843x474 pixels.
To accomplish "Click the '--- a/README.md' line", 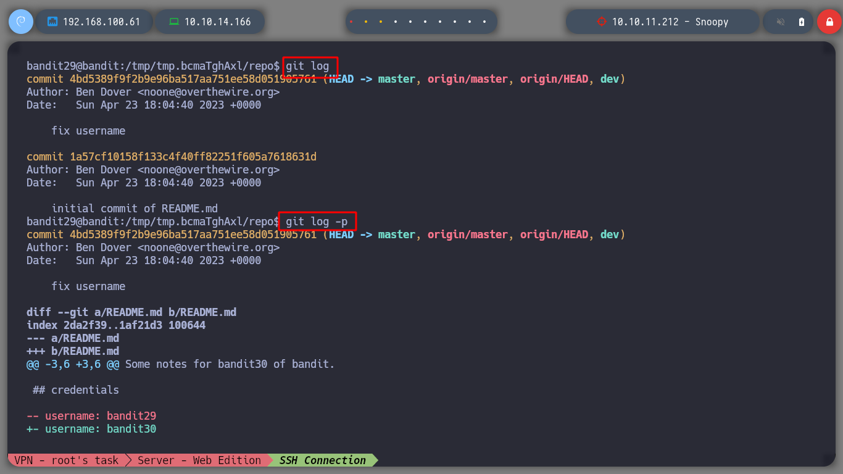I will pos(73,338).
